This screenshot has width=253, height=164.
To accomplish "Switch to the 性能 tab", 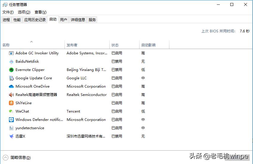I will 17,20.
